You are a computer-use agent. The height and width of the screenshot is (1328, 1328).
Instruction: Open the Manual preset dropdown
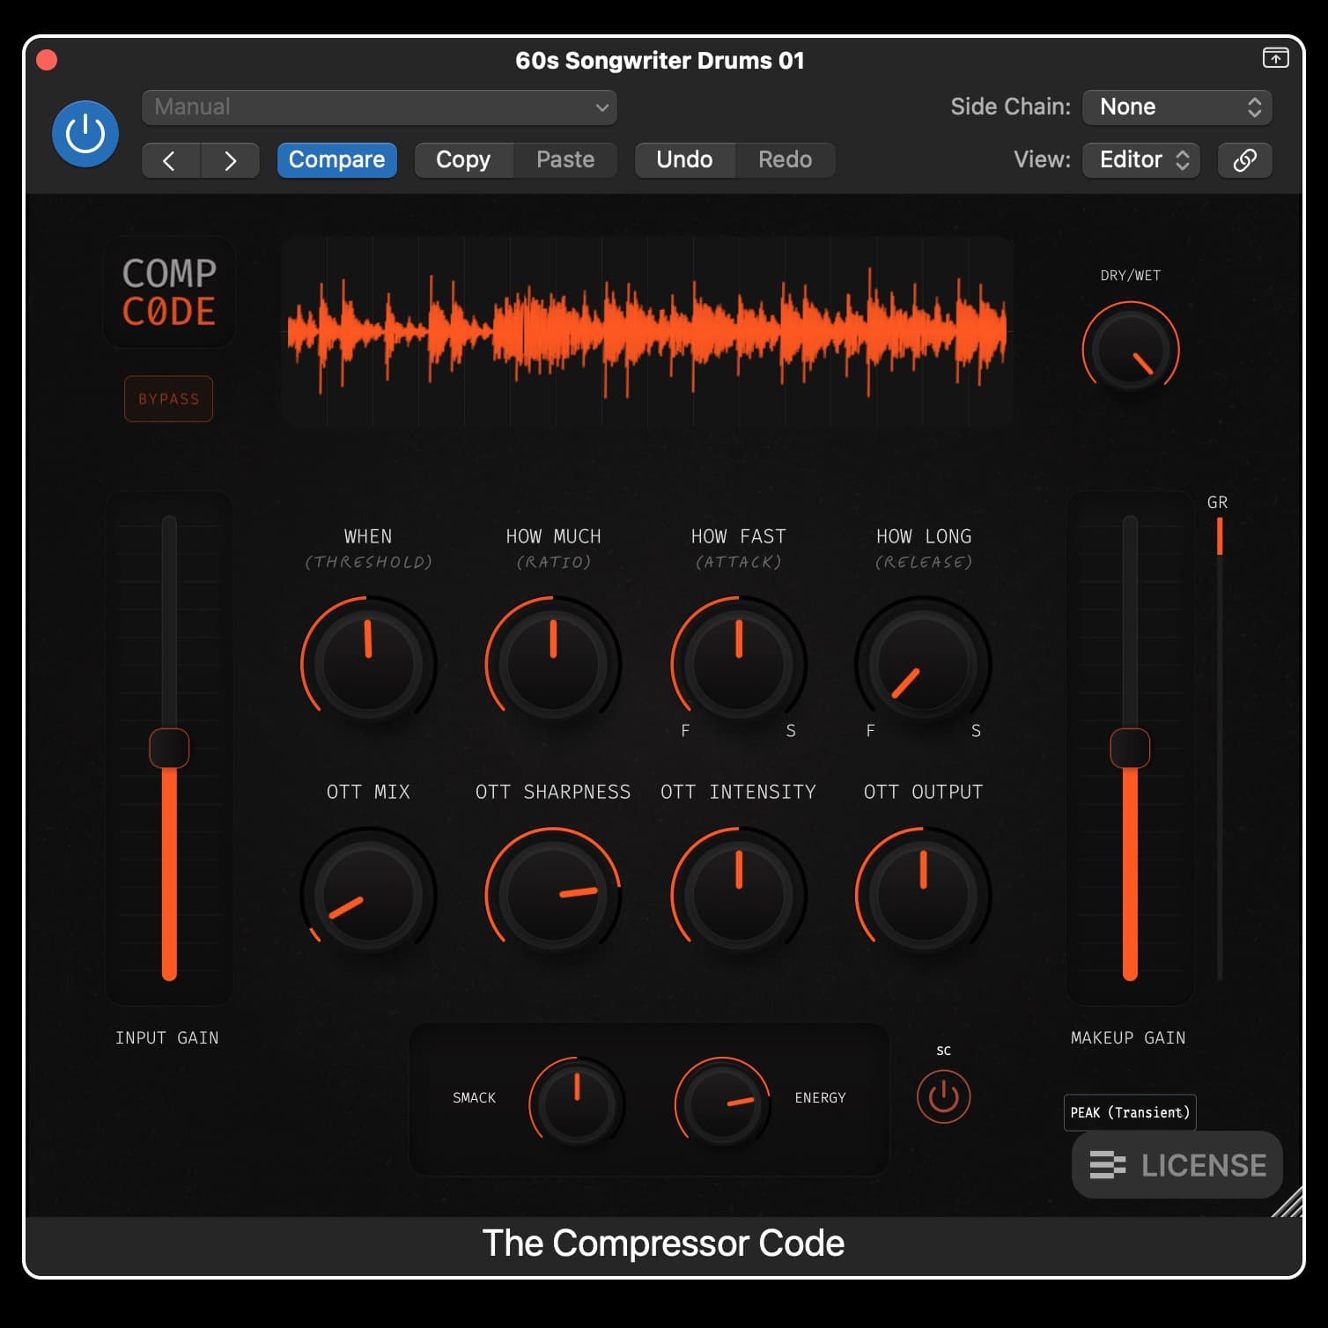click(x=379, y=107)
